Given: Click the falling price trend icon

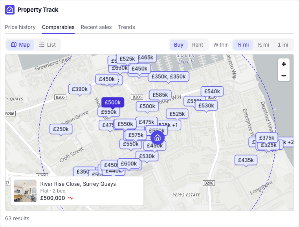Looking at the screenshot, I should tap(70, 198).
